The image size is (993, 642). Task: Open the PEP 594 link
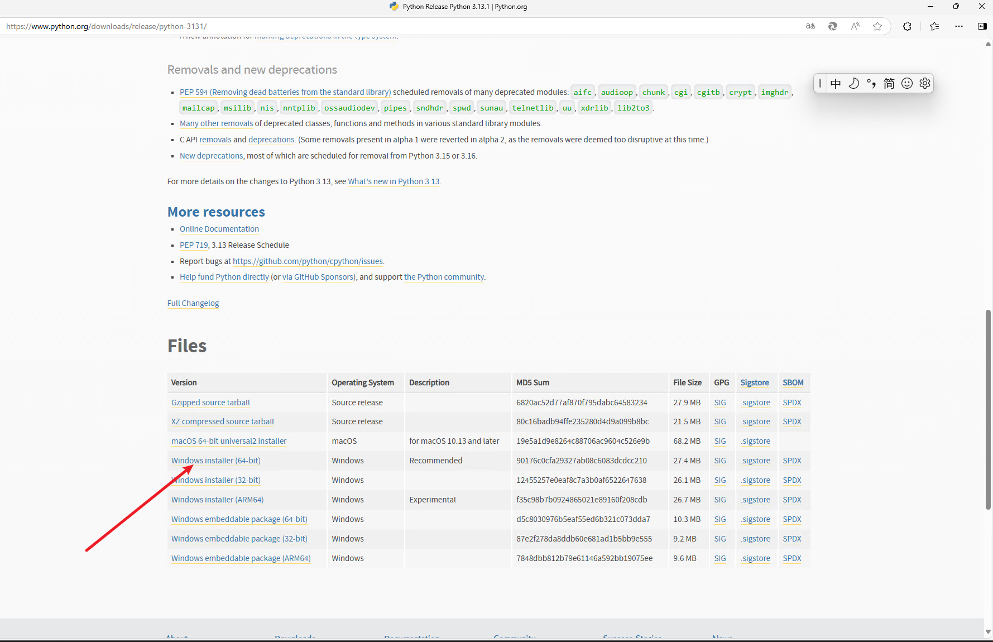coord(285,92)
